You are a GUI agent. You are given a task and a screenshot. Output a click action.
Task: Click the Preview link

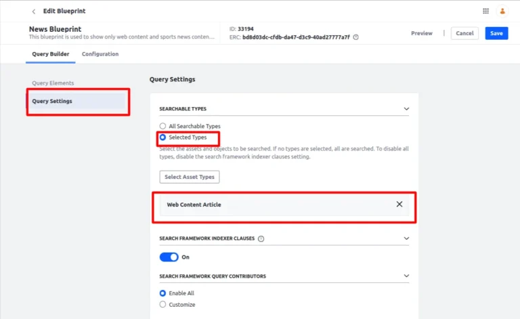coord(422,33)
